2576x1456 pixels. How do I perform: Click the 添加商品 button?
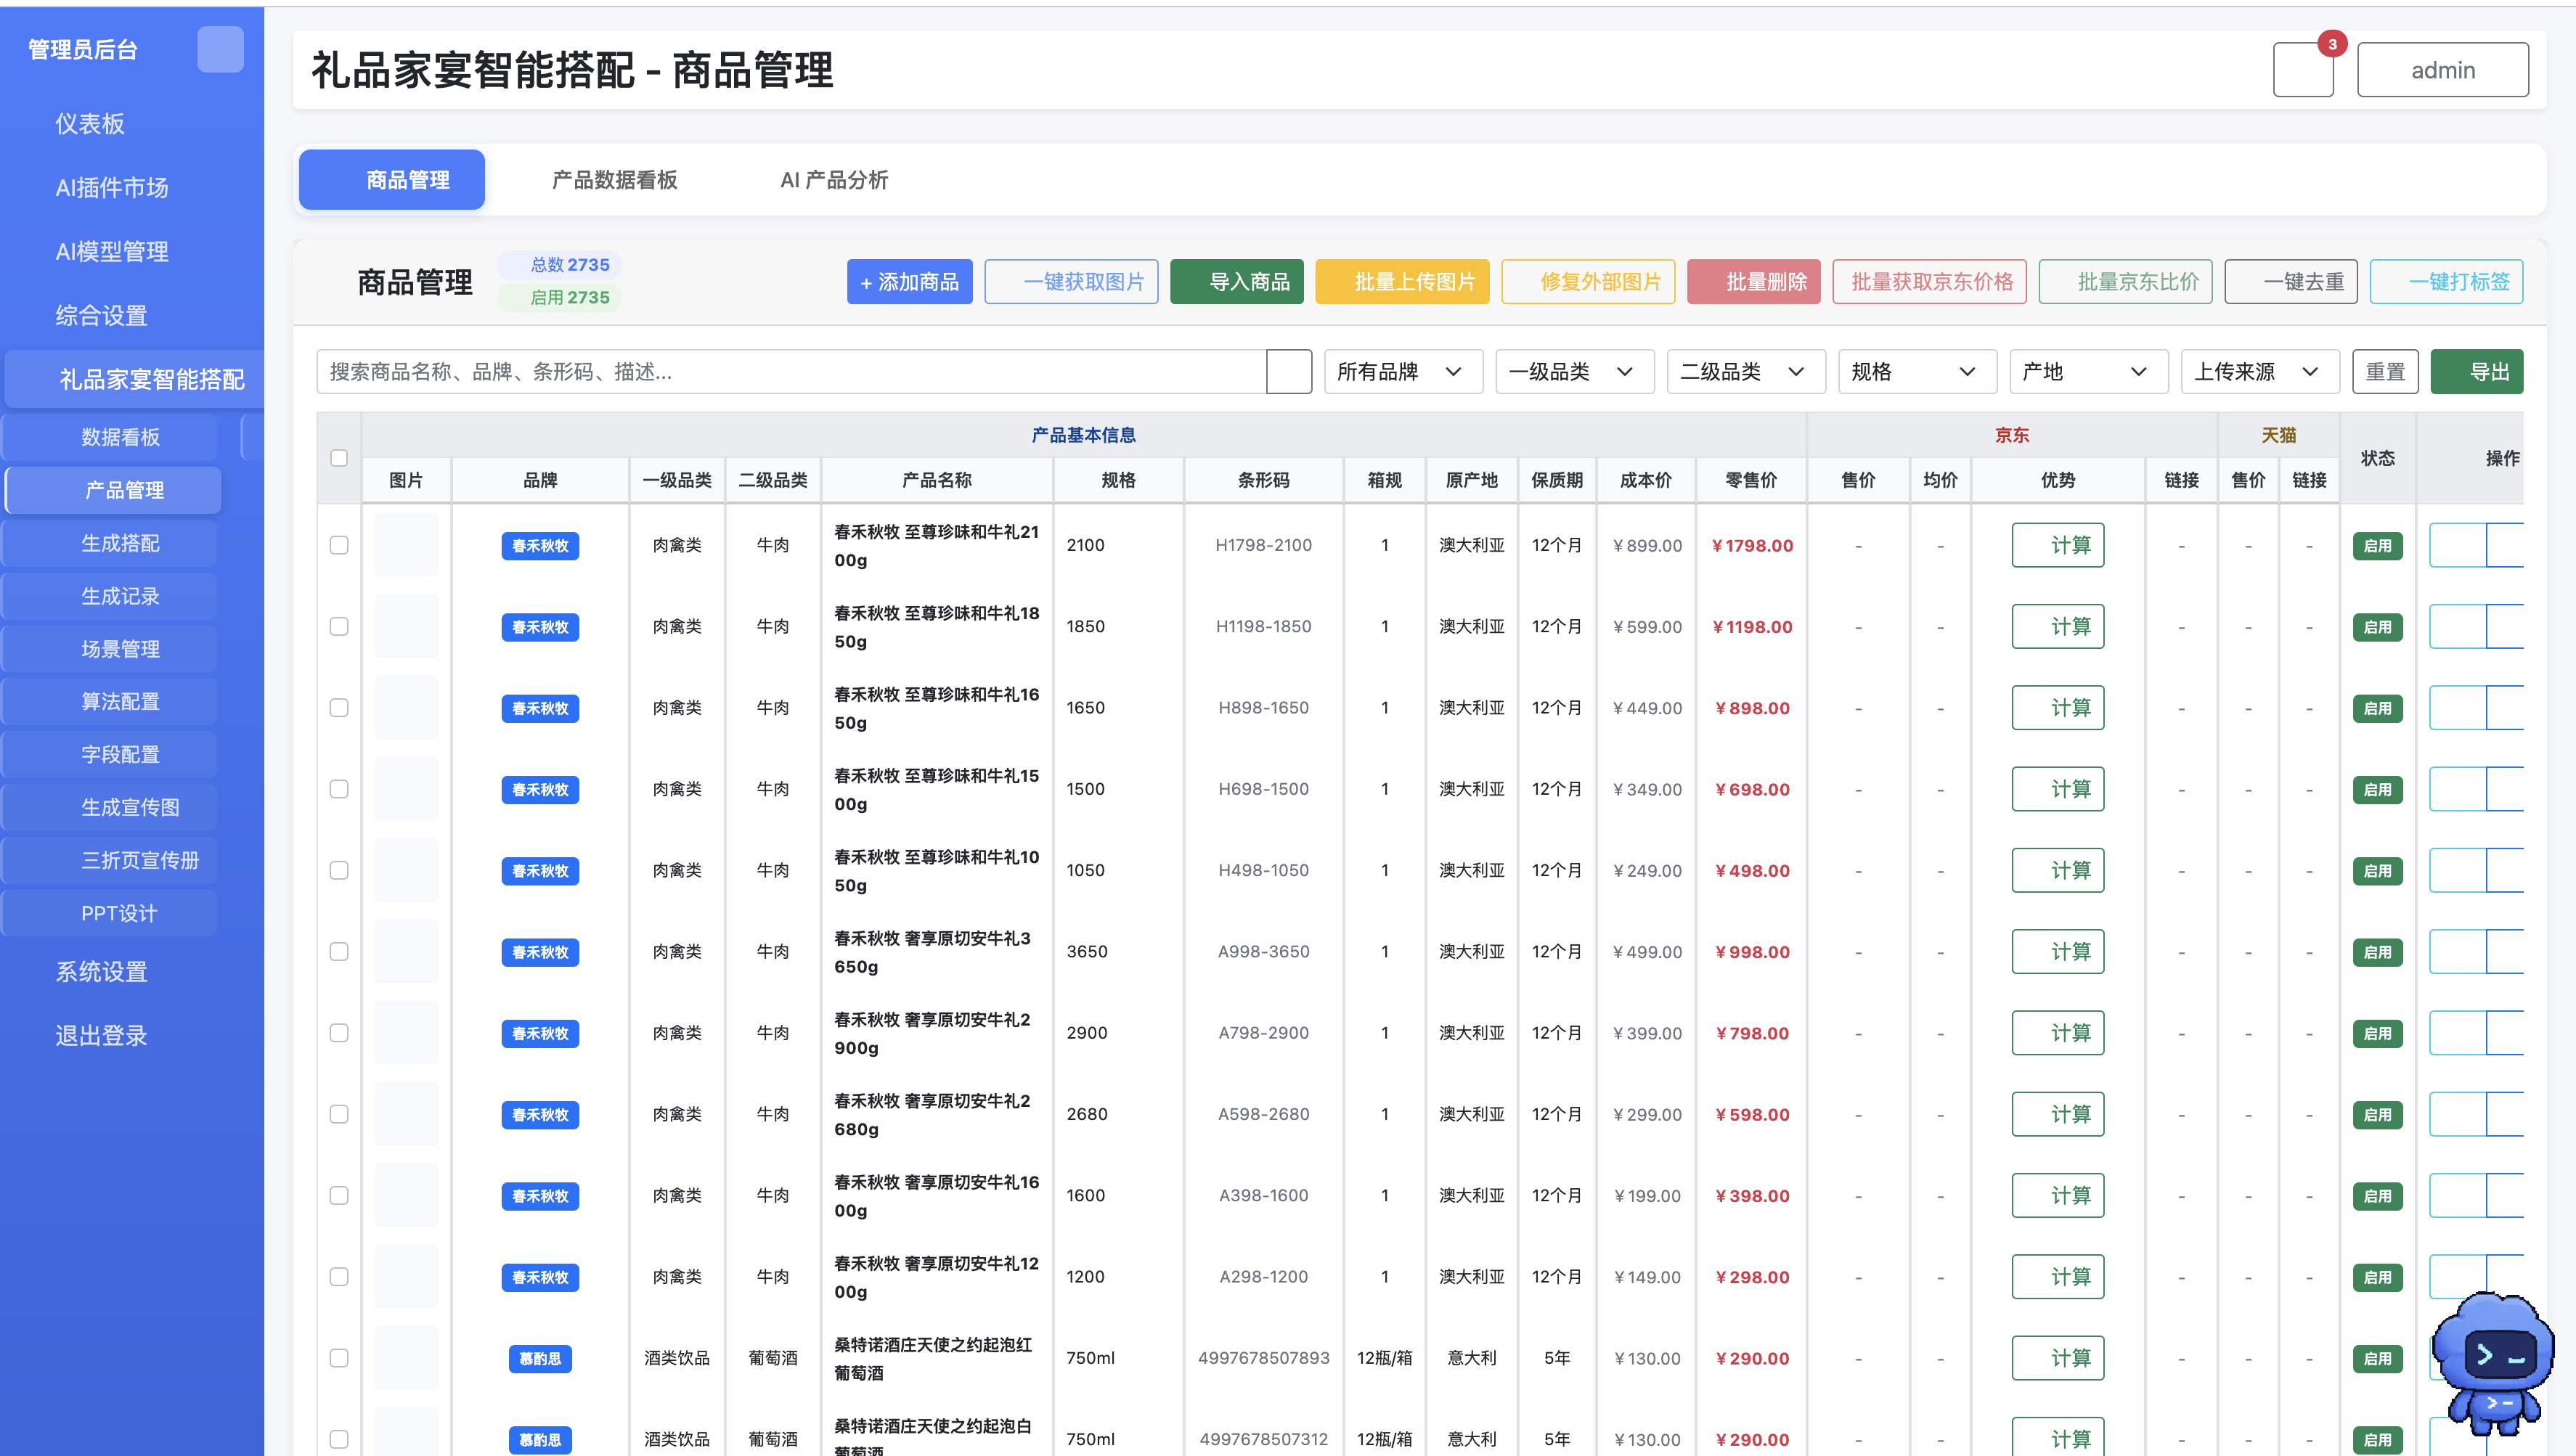click(x=909, y=282)
